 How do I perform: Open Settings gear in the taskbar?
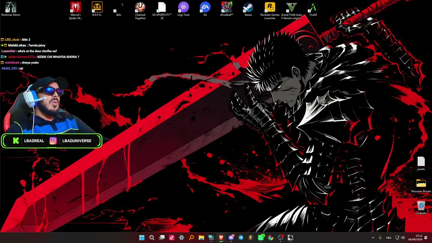coord(182,238)
